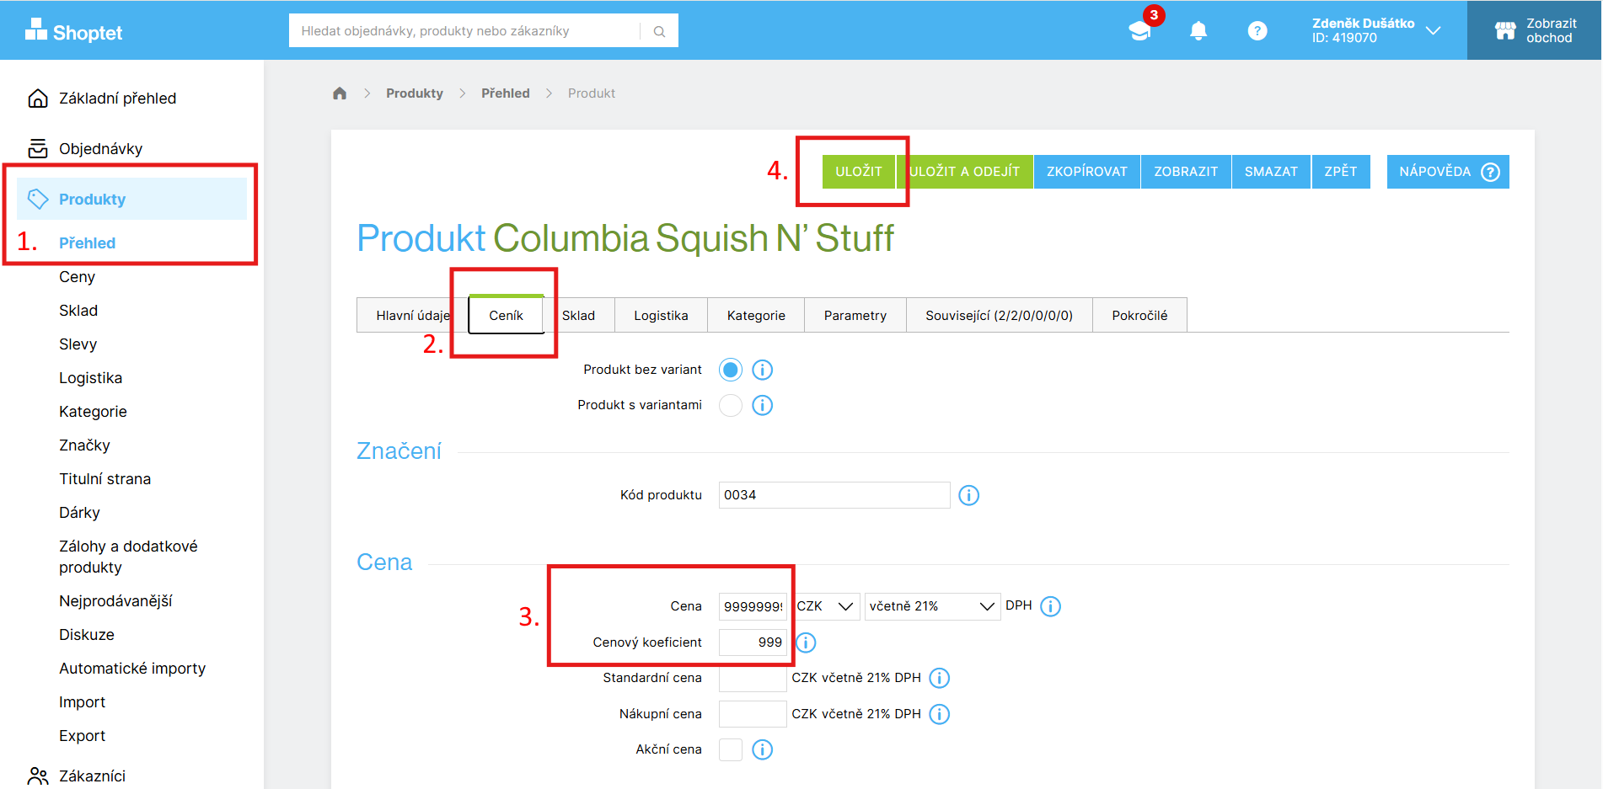Click the Nápověda question circle icon

pyautogui.click(x=1491, y=172)
